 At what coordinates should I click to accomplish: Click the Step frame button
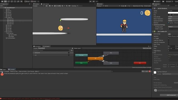coord(97,1)
